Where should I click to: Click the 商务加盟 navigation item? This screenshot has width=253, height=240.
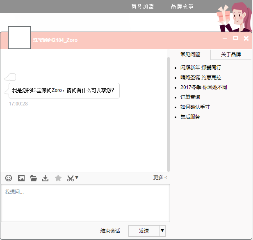[143, 6]
